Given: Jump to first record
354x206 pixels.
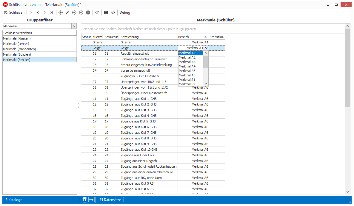Looking at the screenshot, I should 31,12.
